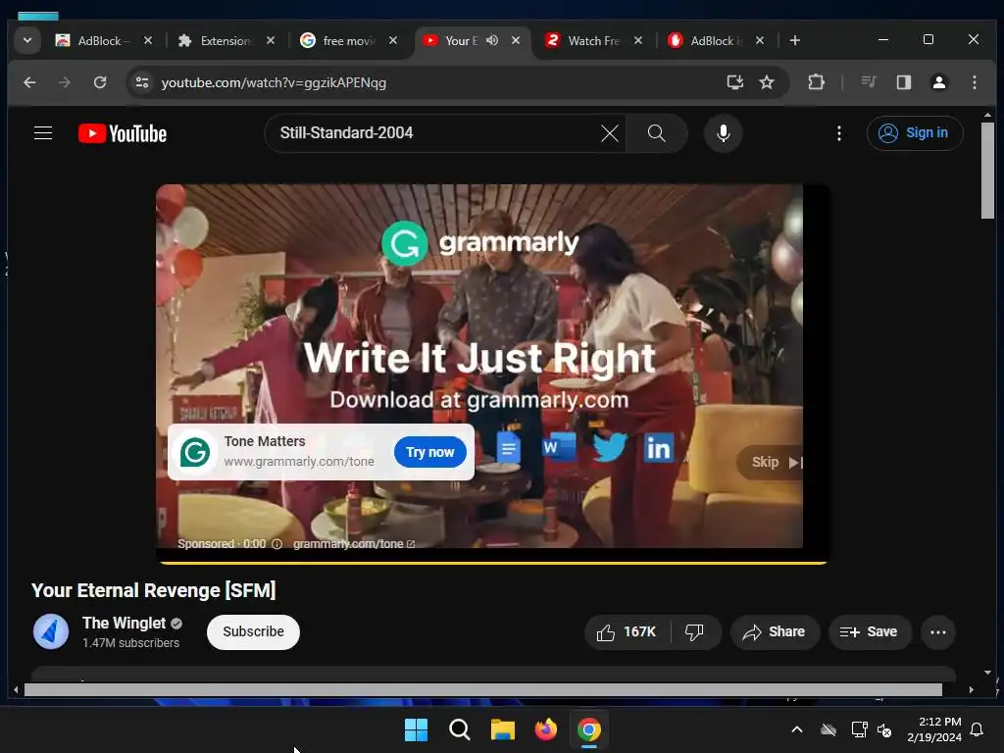Click the install app icon in address bar
The width and height of the screenshot is (1004, 753).
point(734,82)
